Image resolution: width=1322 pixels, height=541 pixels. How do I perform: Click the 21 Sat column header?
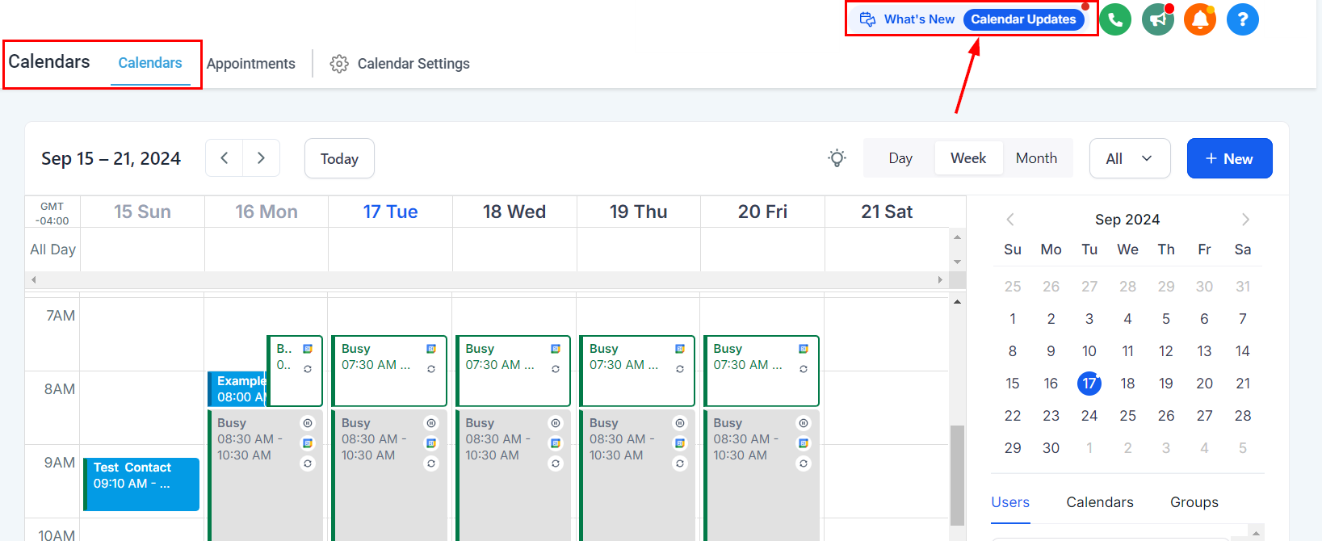click(887, 212)
